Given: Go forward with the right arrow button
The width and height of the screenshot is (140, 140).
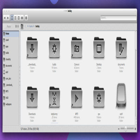Looking at the screenshot, I should pyautogui.click(x=8, y=18).
